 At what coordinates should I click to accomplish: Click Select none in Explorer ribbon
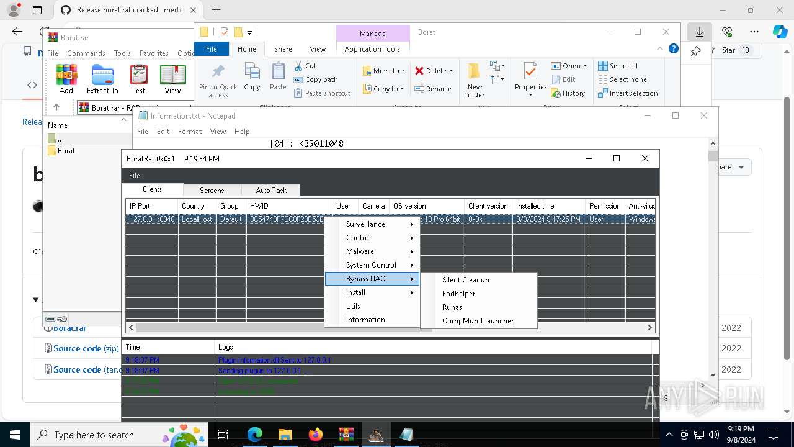coord(622,79)
